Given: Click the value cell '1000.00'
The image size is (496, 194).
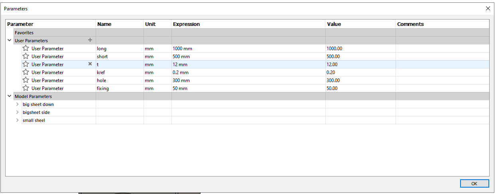Looking at the screenshot, I should (360, 48).
